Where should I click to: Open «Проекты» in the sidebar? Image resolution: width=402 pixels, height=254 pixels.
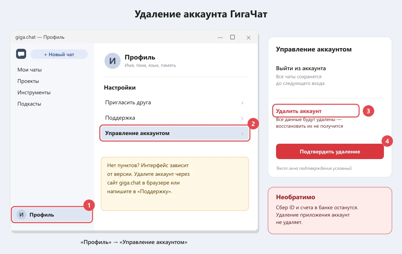coord(28,81)
